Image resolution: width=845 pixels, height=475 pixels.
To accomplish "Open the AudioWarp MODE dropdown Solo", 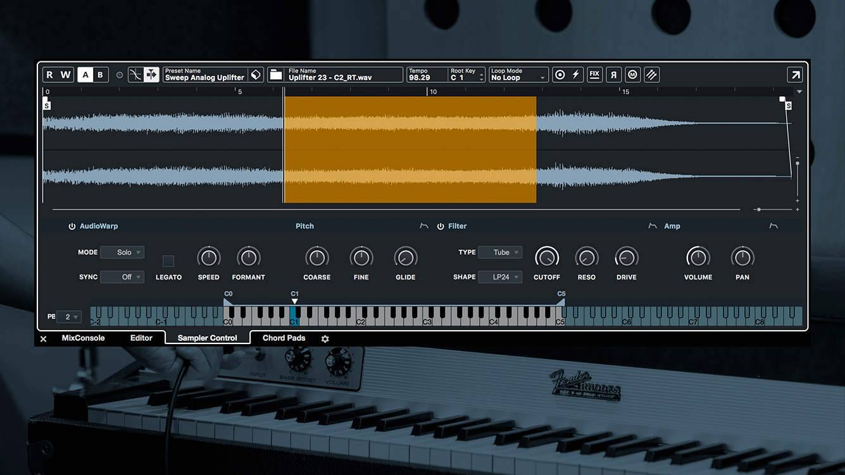I will (122, 252).
